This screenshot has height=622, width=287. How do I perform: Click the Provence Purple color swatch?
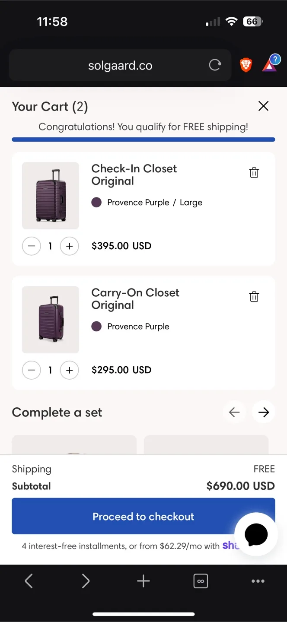coord(96,202)
